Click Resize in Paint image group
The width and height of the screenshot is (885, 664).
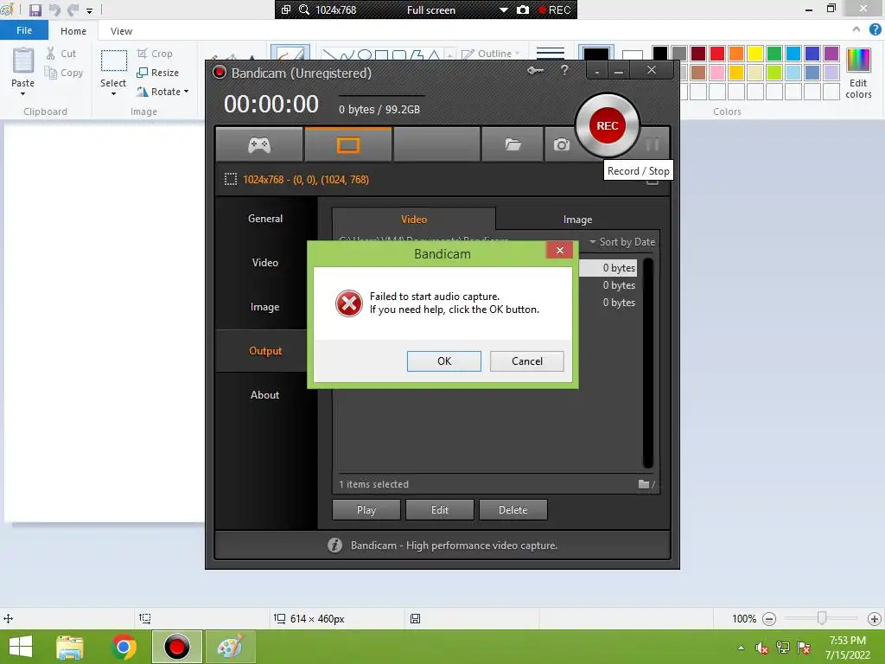click(158, 73)
